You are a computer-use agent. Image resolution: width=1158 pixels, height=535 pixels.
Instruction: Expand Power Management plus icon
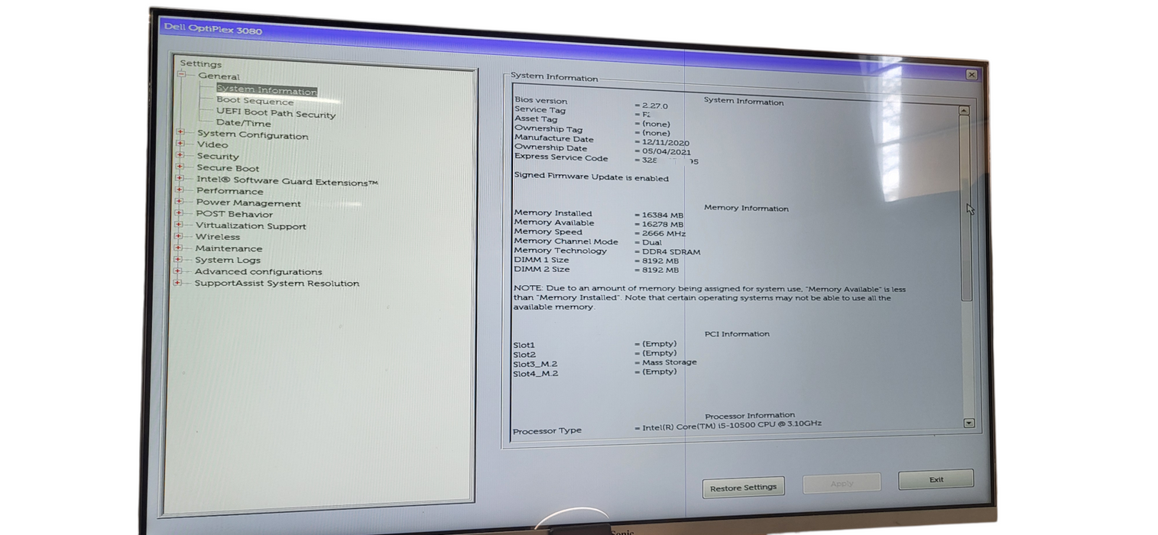[x=180, y=202]
